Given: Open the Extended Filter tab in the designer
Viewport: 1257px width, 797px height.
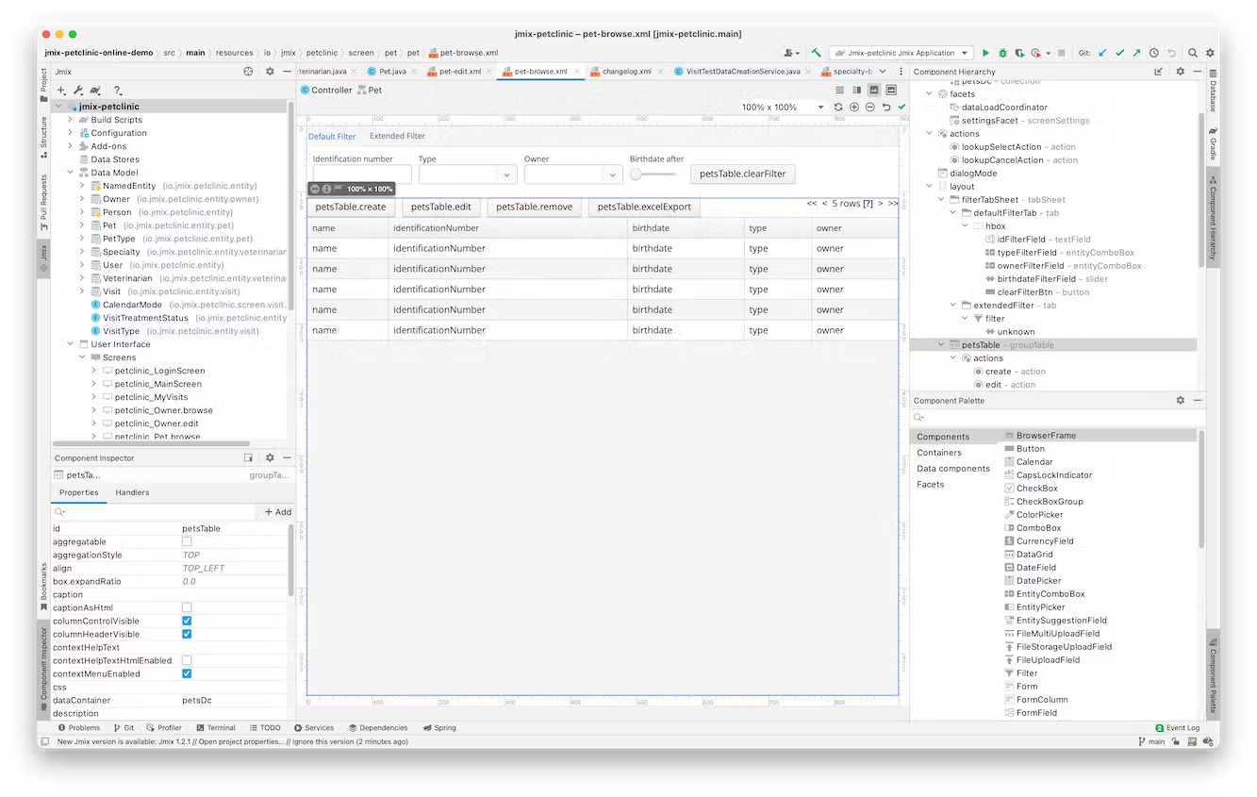Looking at the screenshot, I should point(396,135).
